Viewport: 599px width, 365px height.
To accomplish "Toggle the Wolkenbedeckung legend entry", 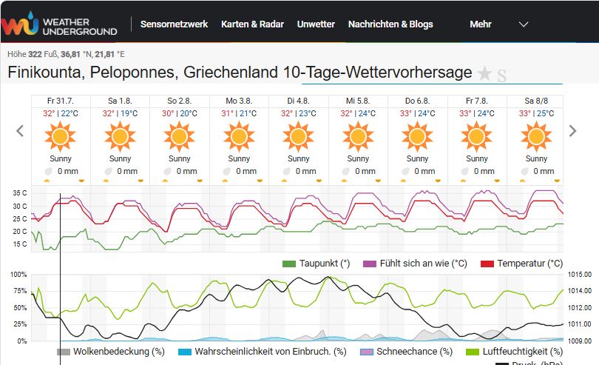I will [111, 352].
